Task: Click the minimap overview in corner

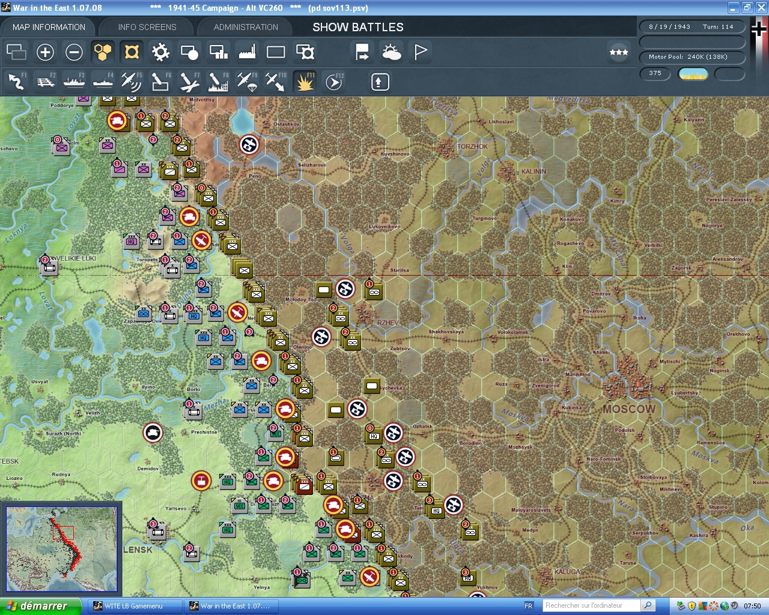Action: (x=61, y=548)
